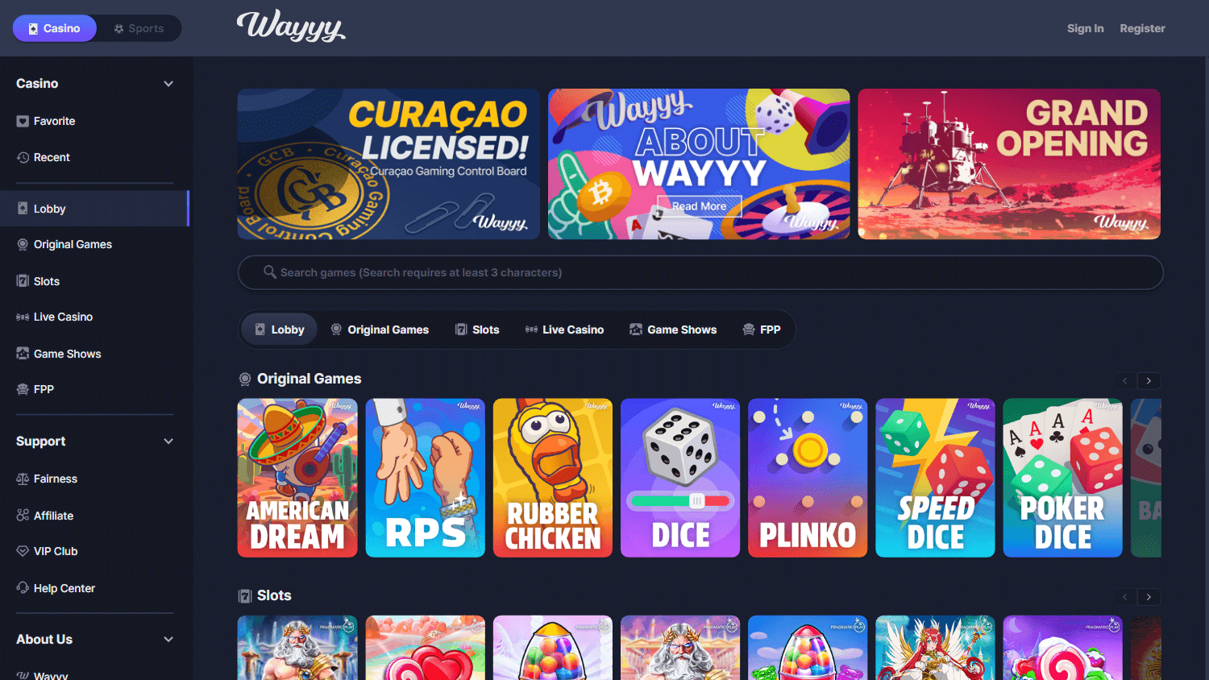Click the Slots section heading icon
This screenshot has height=680, width=1209.
tap(245, 596)
